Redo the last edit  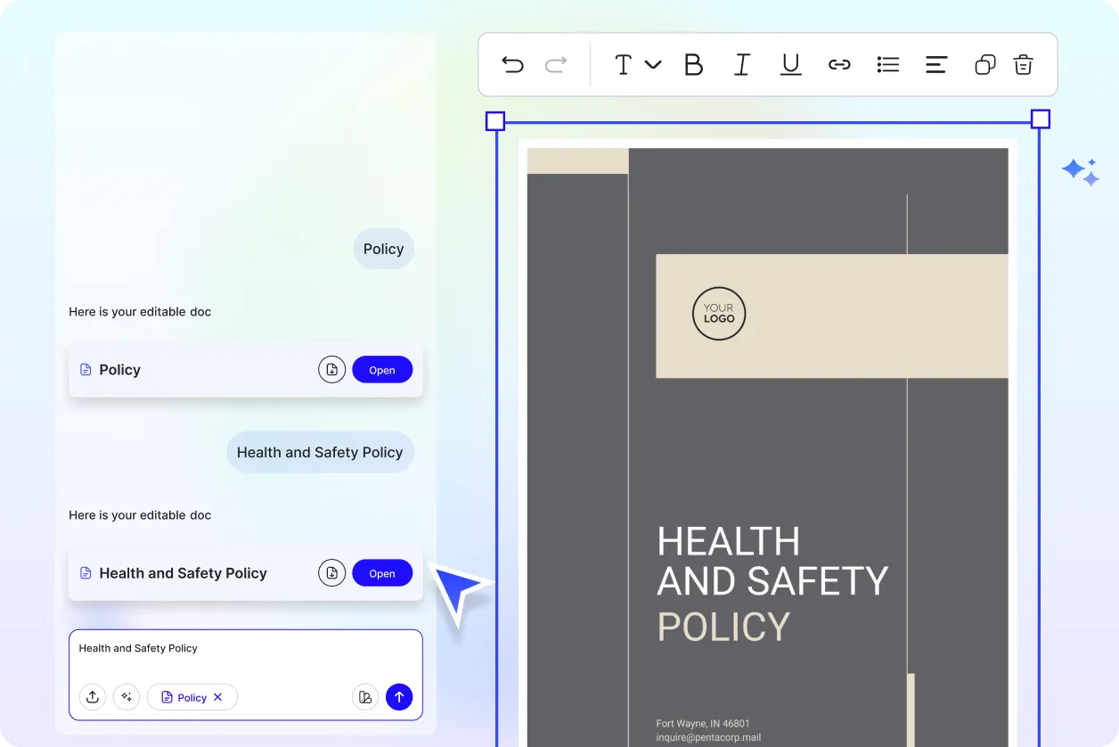tap(556, 64)
